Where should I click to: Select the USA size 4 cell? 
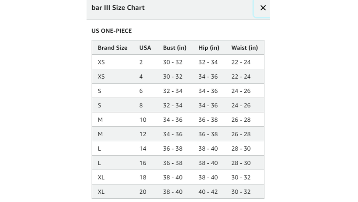pos(141,77)
